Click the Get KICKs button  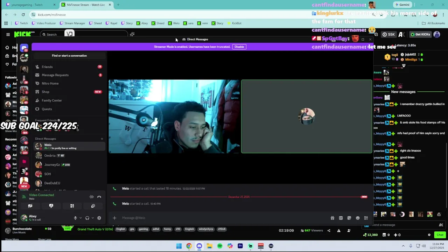click(420, 34)
